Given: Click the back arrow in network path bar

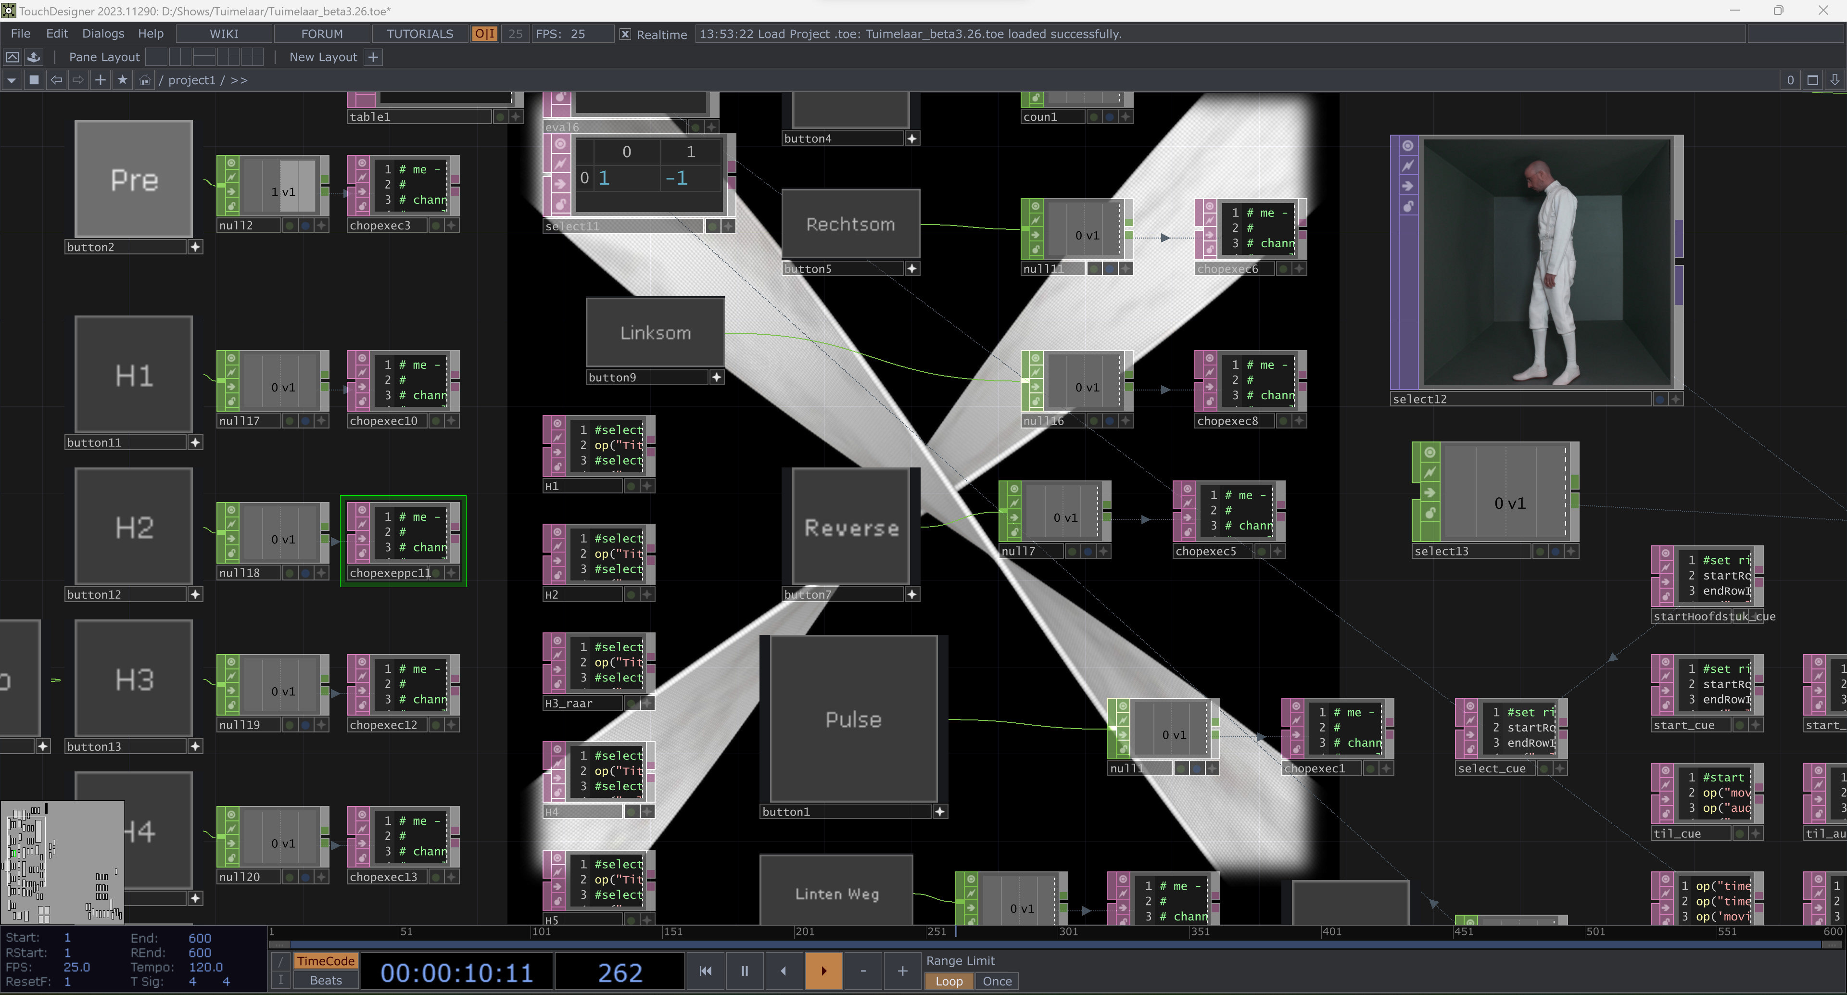Looking at the screenshot, I should [x=56, y=80].
